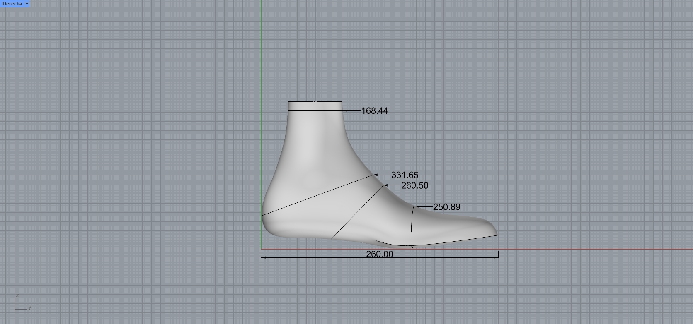Click the Derecha viewport title label
Viewport: 693px width, 324px height.
(12, 4)
